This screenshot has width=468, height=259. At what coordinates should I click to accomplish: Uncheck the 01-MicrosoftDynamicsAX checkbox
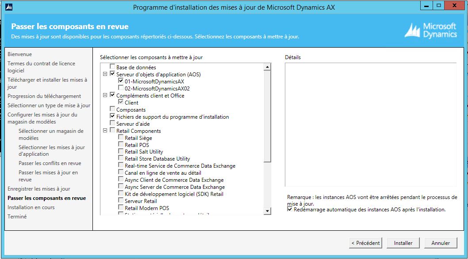click(121, 81)
